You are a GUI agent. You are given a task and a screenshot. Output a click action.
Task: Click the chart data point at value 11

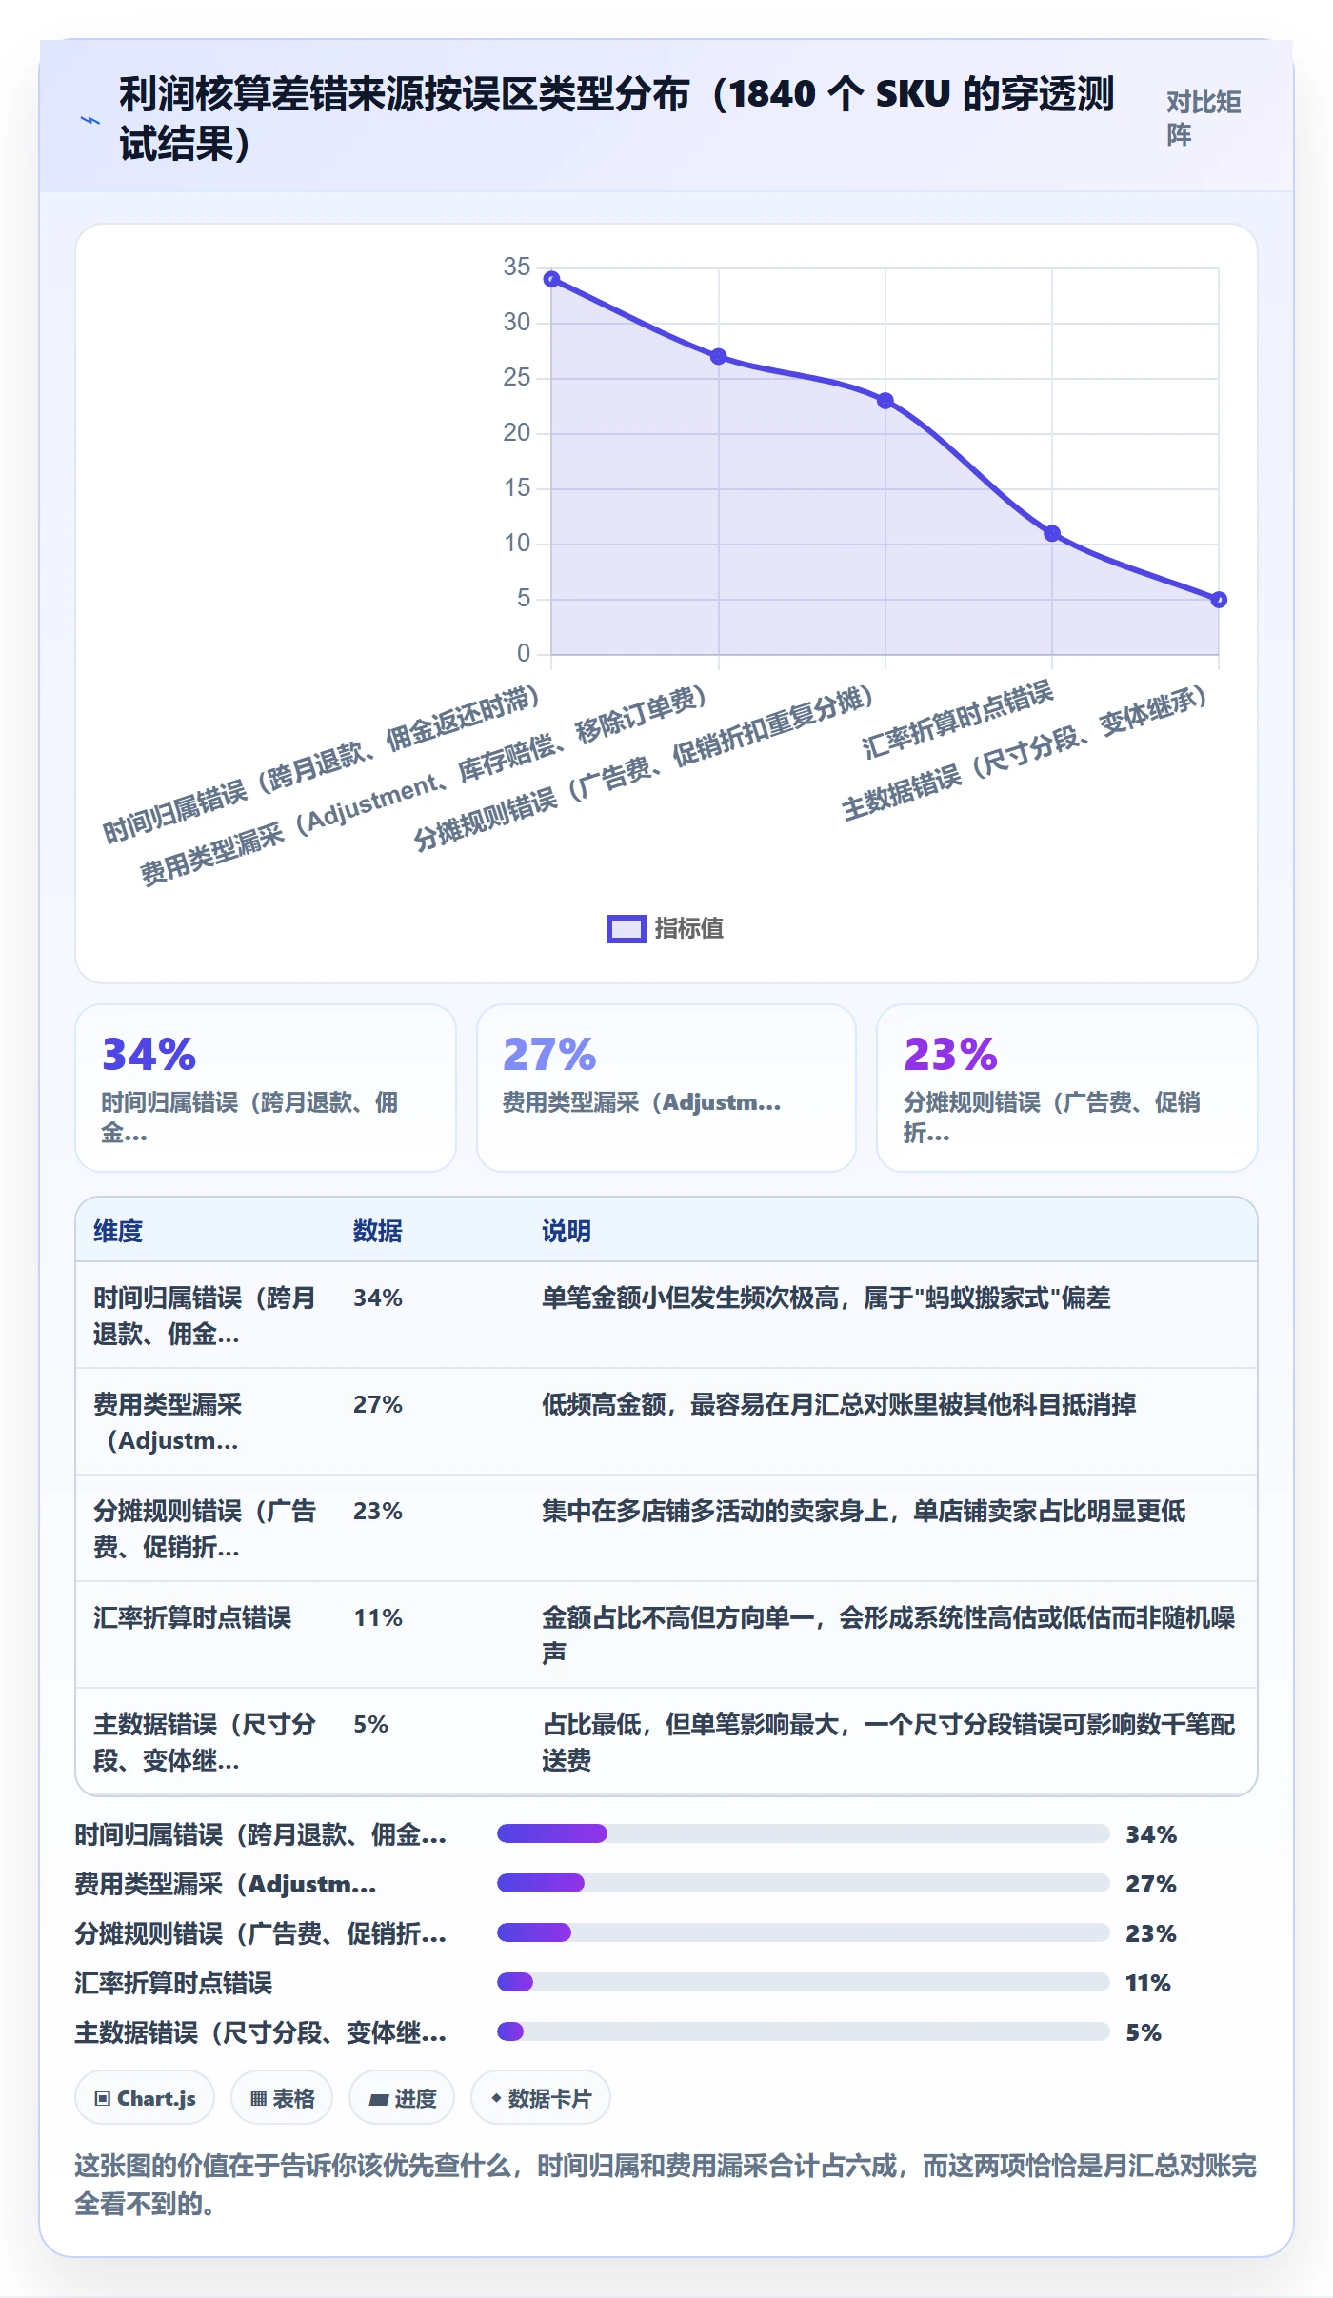[x=1052, y=534]
